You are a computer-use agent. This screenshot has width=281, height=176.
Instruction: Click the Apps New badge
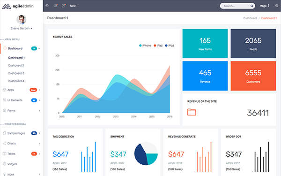tap(33, 90)
